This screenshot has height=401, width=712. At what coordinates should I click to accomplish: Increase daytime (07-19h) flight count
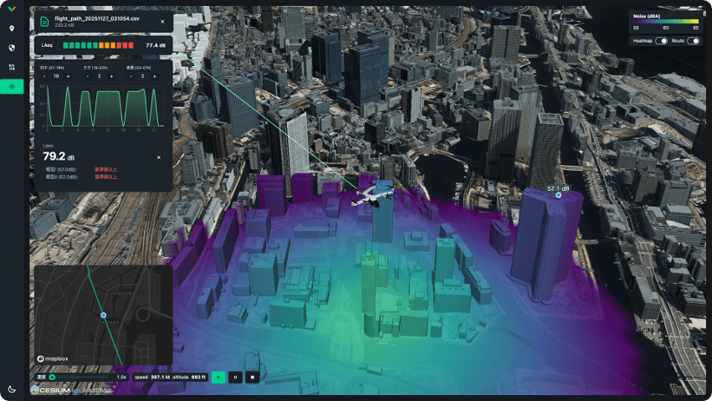(69, 76)
